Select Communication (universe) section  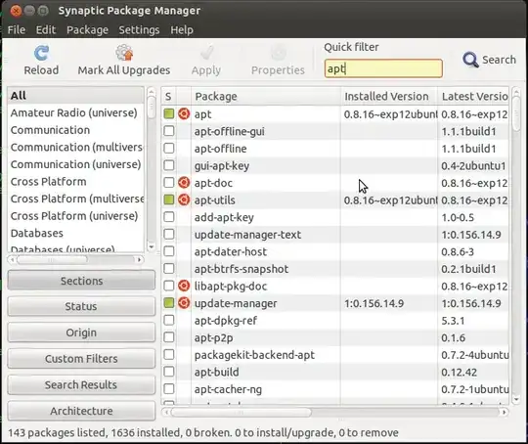coord(75,164)
